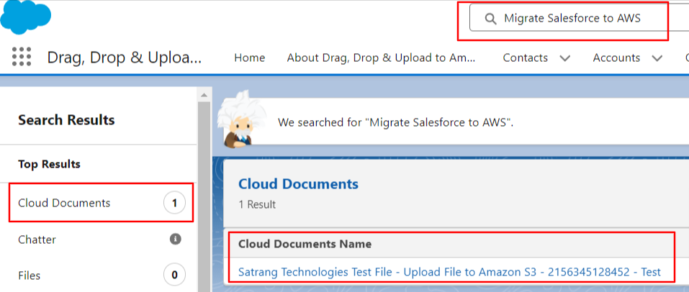Expand the Accounts tab chevron
Viewport: 689px width, 292px height.
click(x=657, y=58)
